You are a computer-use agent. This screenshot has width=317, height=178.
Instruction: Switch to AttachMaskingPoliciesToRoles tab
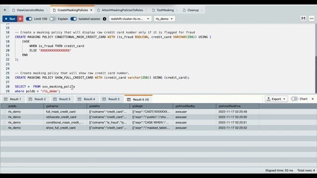(122, 10)
